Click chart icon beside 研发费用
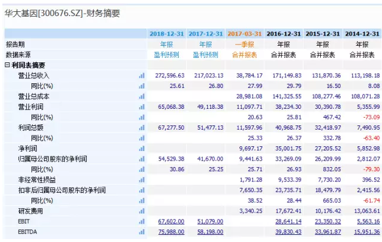The image size is (382, 242). tap(141, 211)
